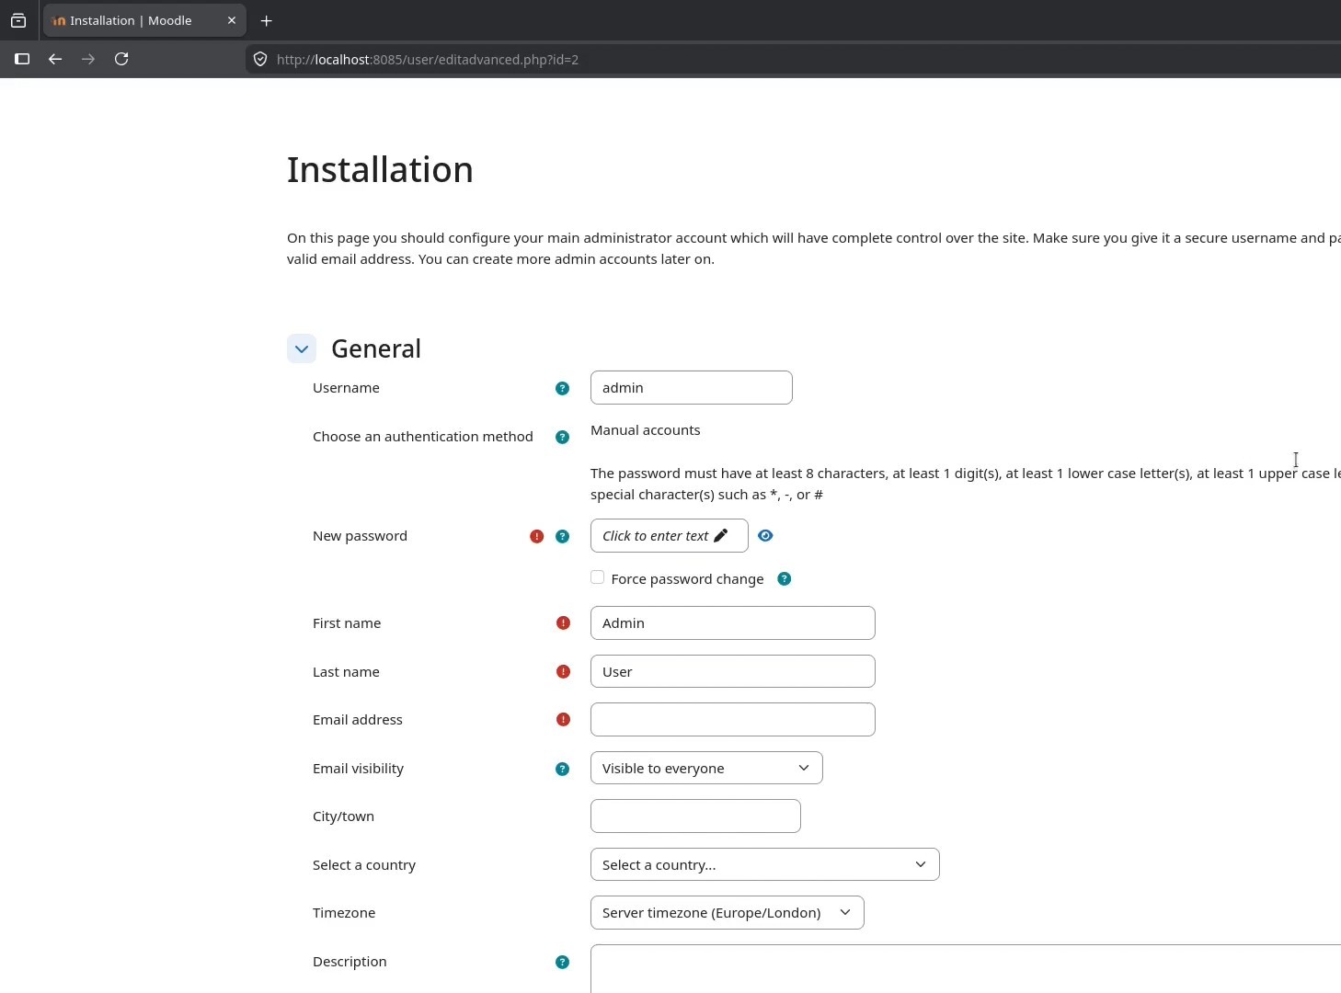Click Email address required icon
Viewport: 1341px width, 993px height.
coord(563,720)
